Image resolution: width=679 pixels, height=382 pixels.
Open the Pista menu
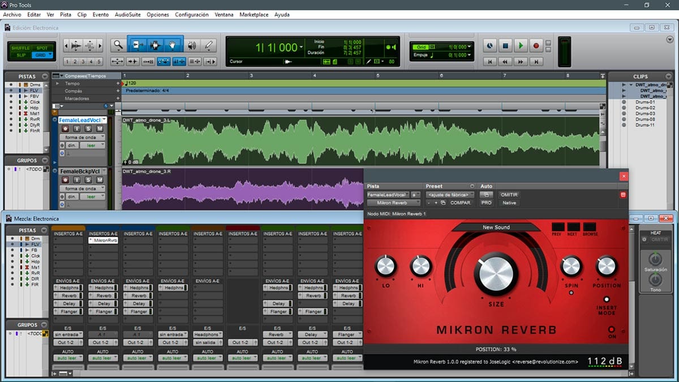click(66, 15)
